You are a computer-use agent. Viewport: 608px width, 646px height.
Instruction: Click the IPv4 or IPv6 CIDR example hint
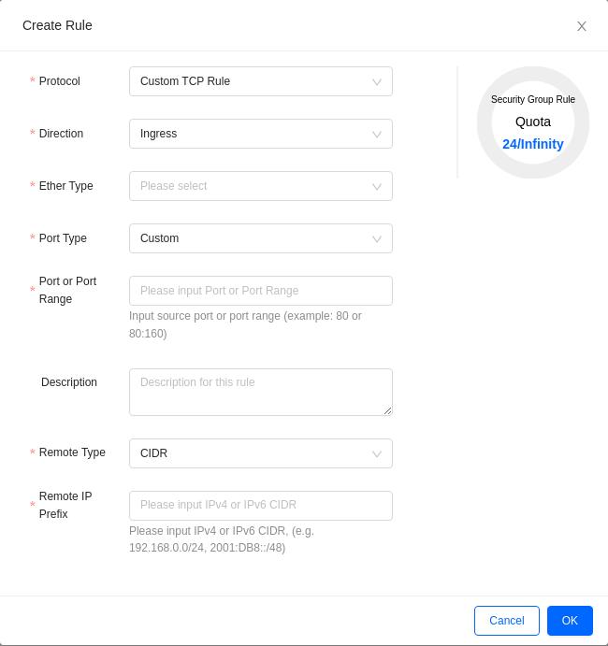tap(222, 539)
